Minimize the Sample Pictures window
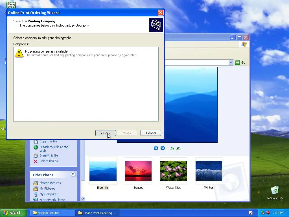 pyautogui.click(x=233, y=38)
